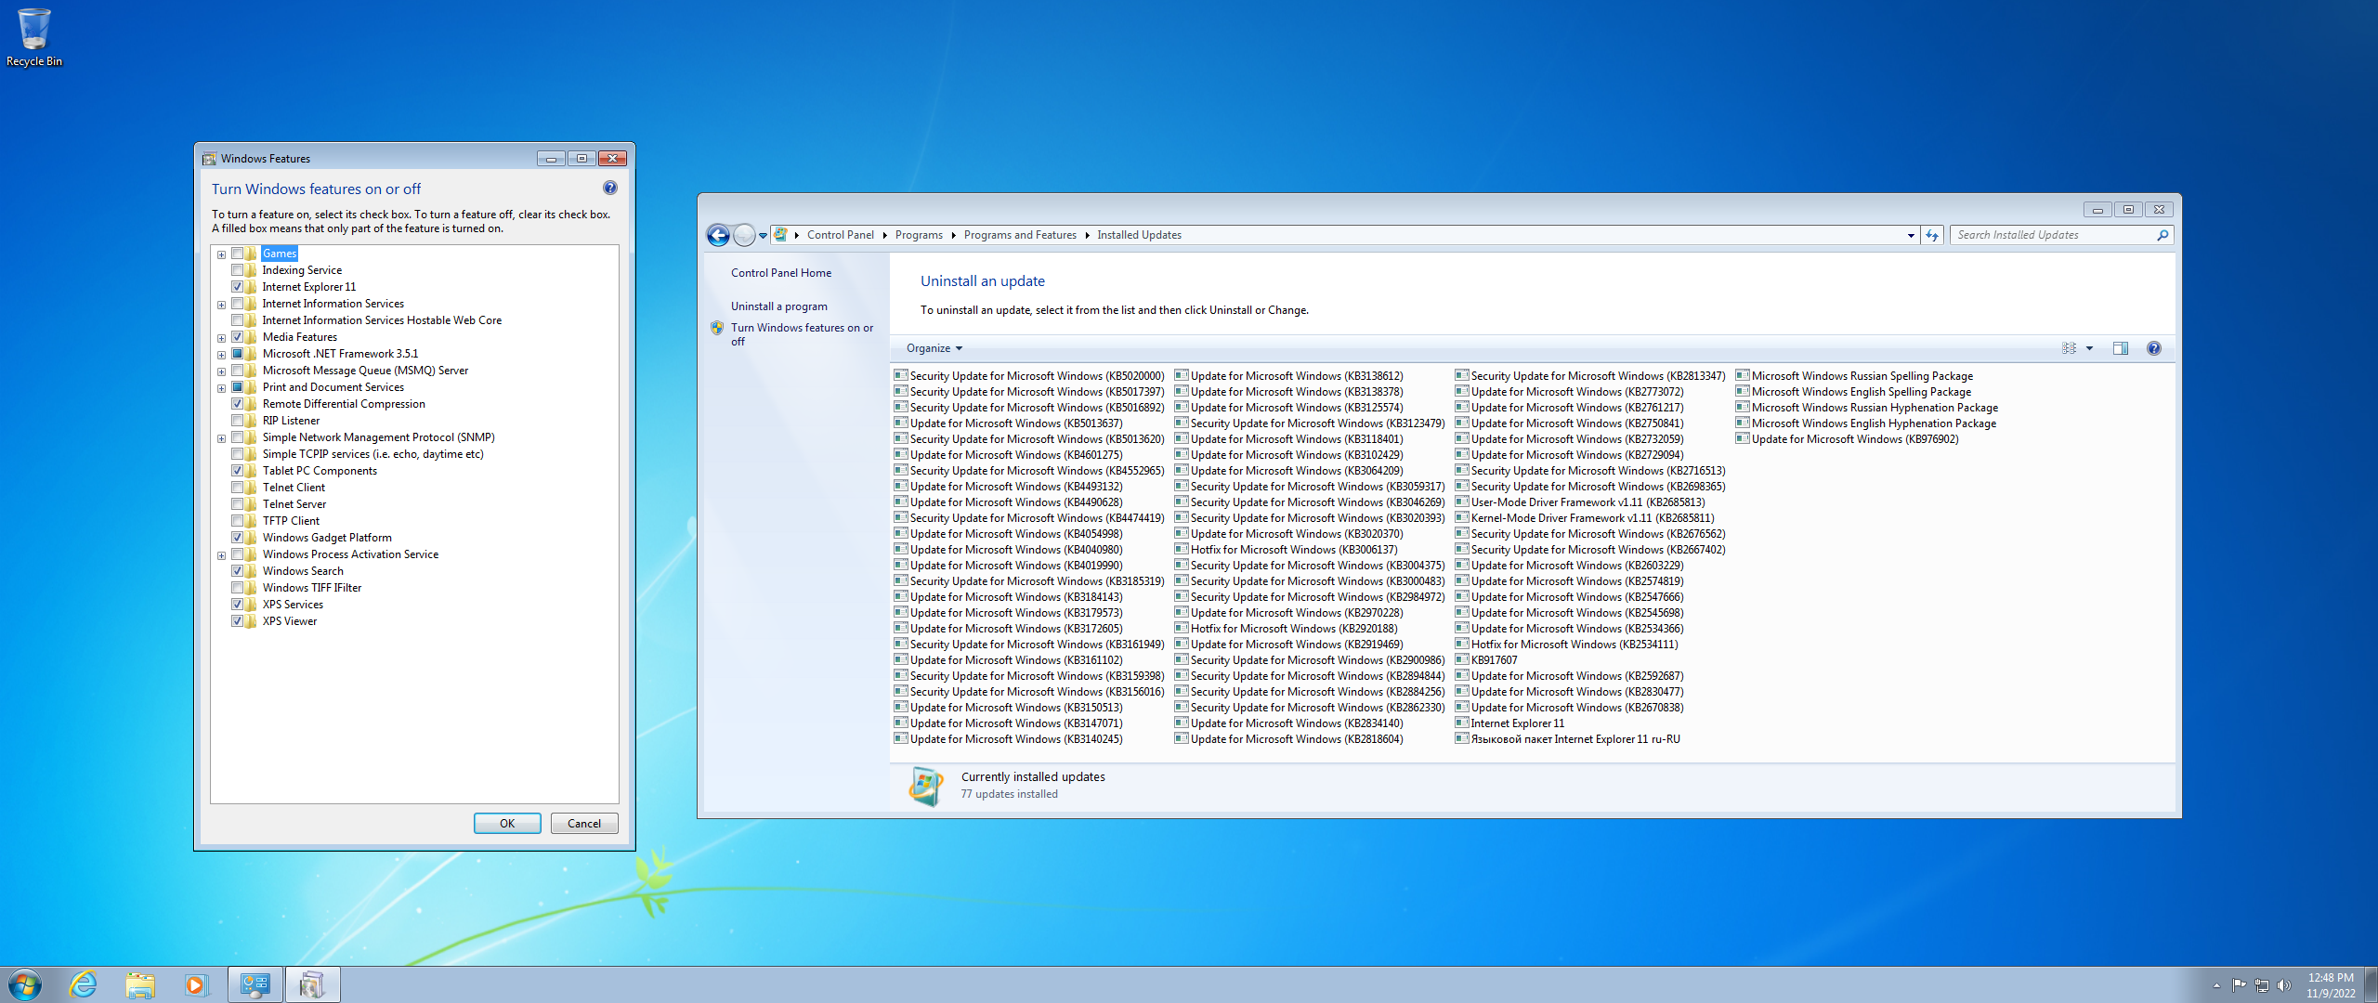The width and height of the screenshot is (2378, 1003).
Task: Click the search magnifier icon
Action: tap(2162, 235)
